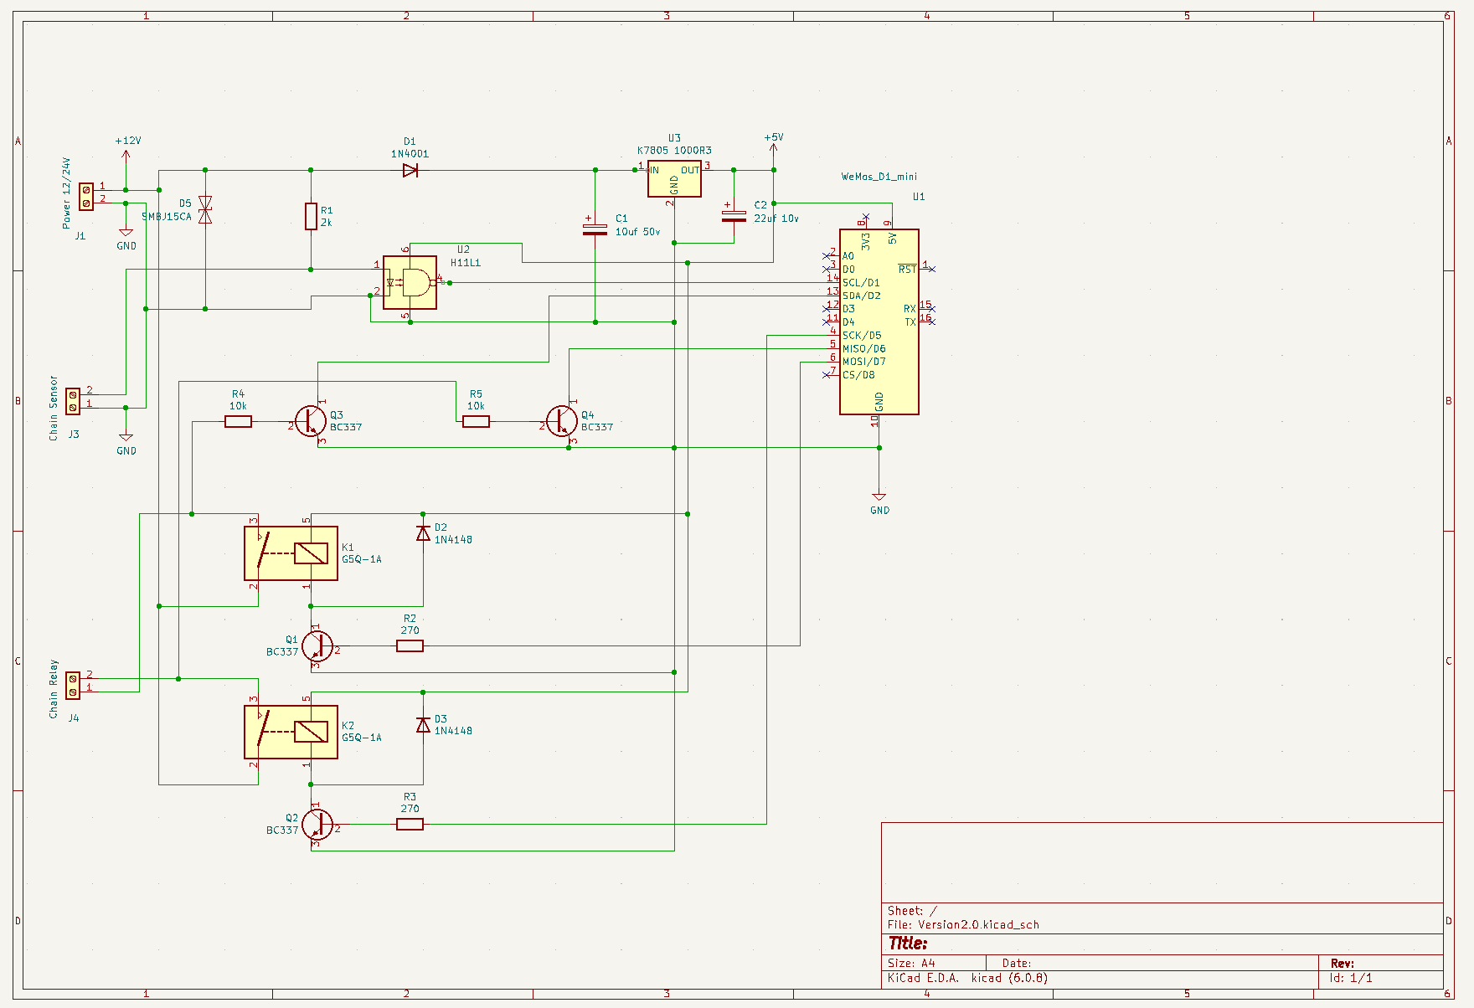Select the J4 chain relay connector
Image resolution: width=1474 pixels, height=1008 pixels.
coord(73,685)
